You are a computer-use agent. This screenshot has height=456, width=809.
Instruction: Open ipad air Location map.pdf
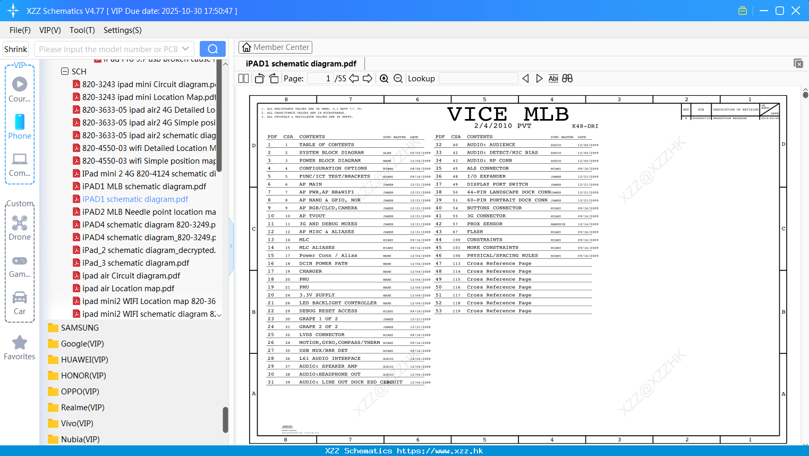tap(124, 289)
